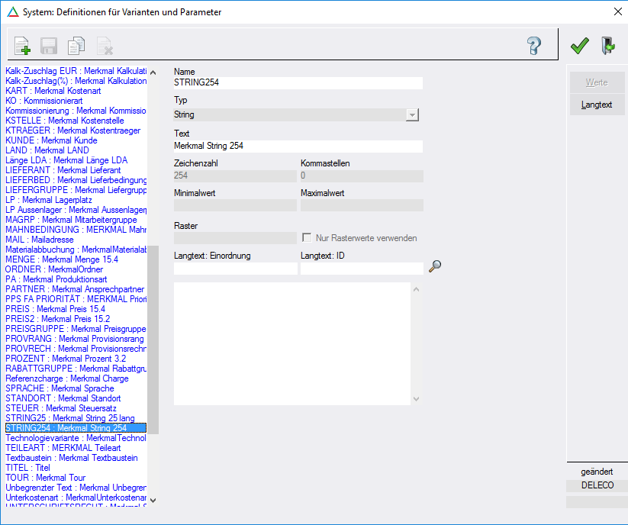Click the save diskette icon

(x=50, y=47)
